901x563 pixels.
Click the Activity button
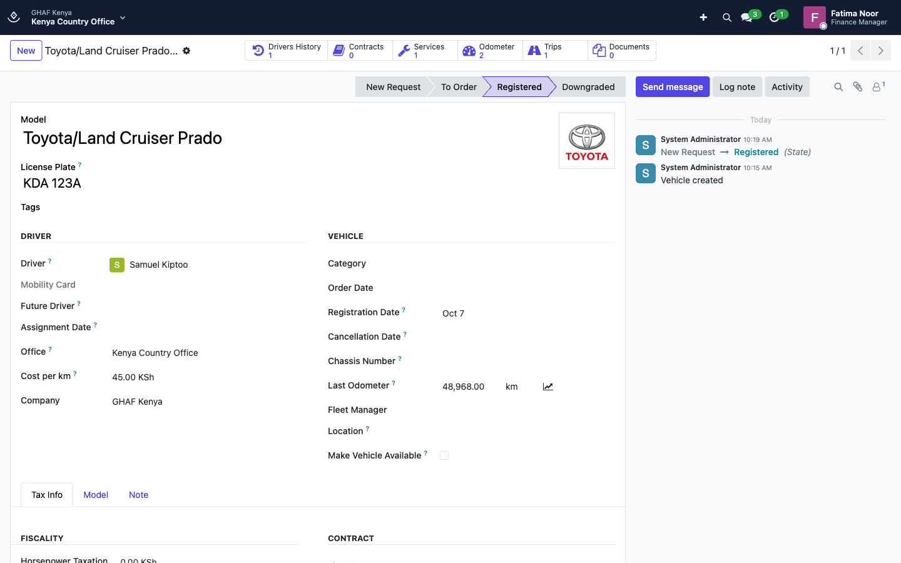(787, 87)
